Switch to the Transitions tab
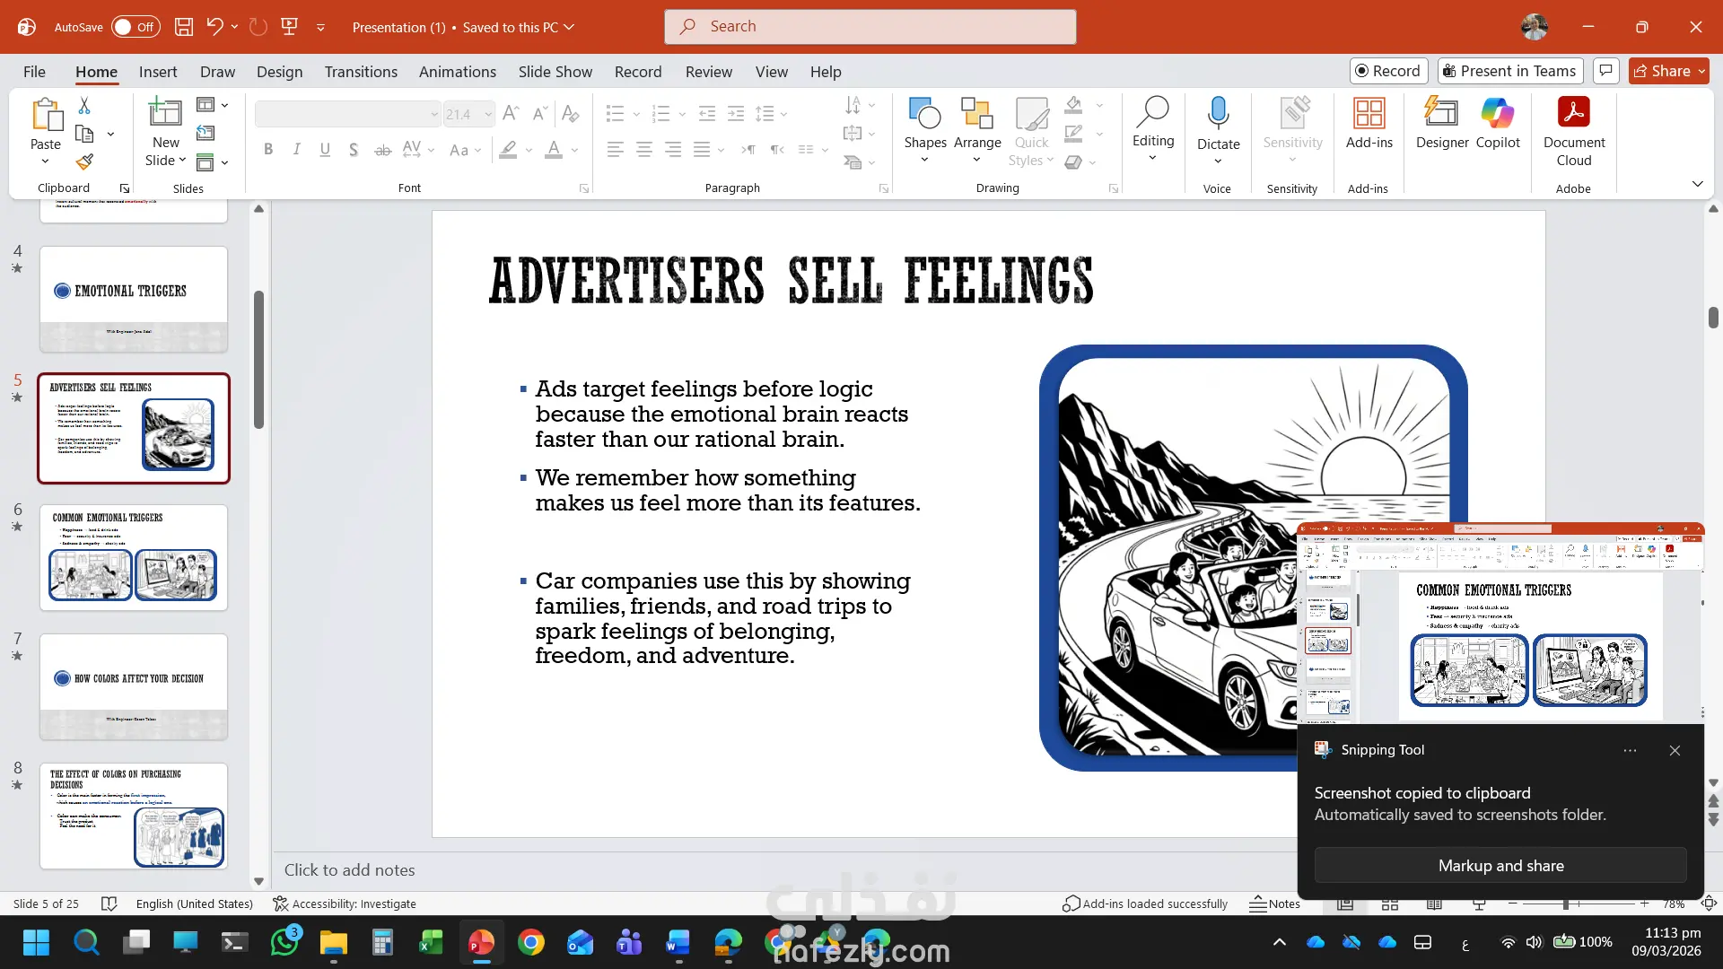 coord(361,72)
